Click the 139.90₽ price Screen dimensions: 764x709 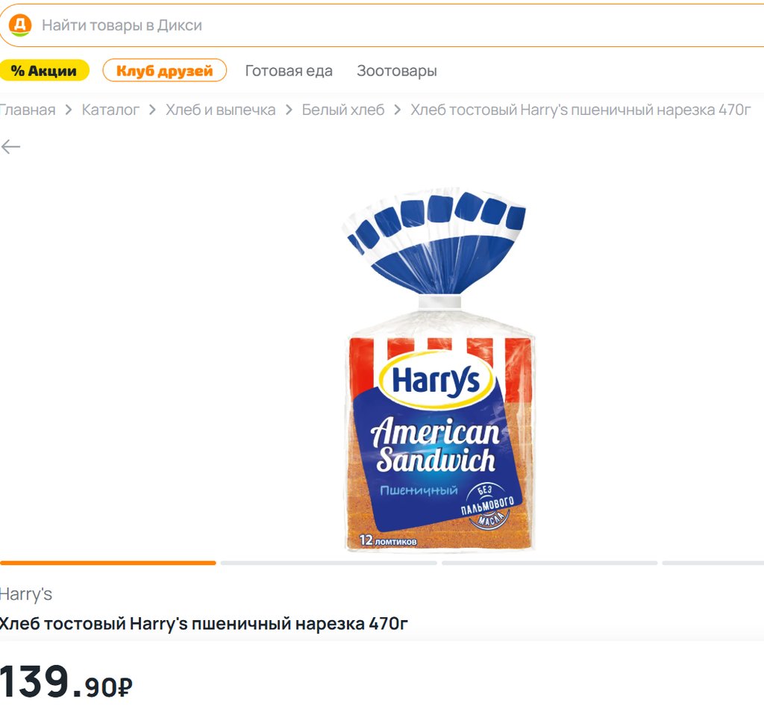click(66, 682)
